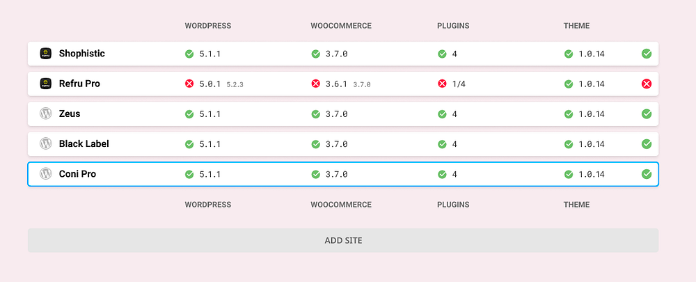
Task: Click the red X next to WooCommerce 3.6.1
Action: pyautogui.click(x=315, y=84)
